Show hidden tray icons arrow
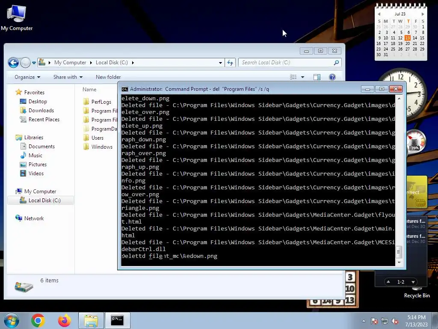Viewport: 438px width, 329px height. coord(364,321)
